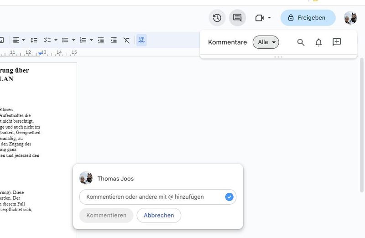
Task: Click the Kommentare panel title
Action: [227, 42]
